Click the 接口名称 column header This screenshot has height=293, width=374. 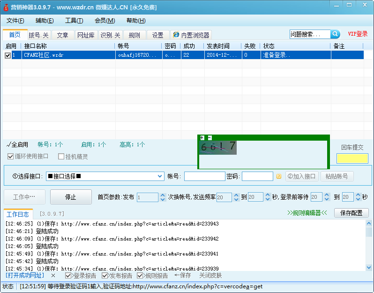click(68, 46)
